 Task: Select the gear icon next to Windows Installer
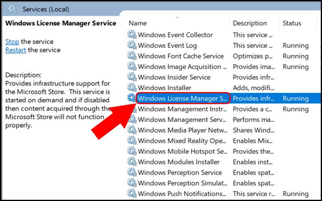(132, 88)
